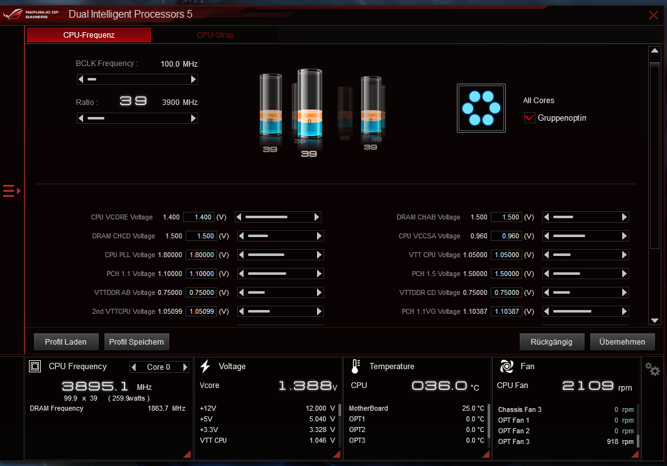Decrease Ratio with left arrow

(x=81, y=118)
